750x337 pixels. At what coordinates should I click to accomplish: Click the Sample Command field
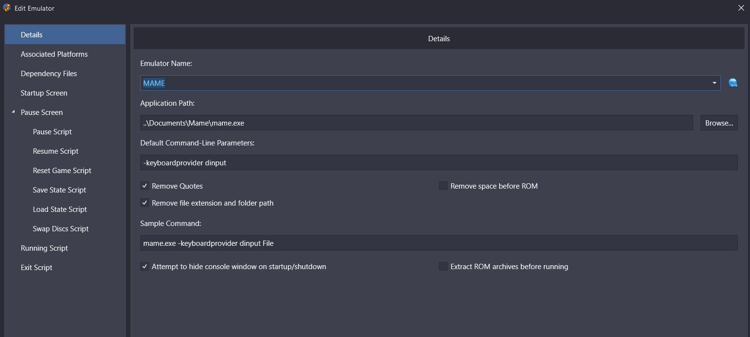click(x=439, y=243)
